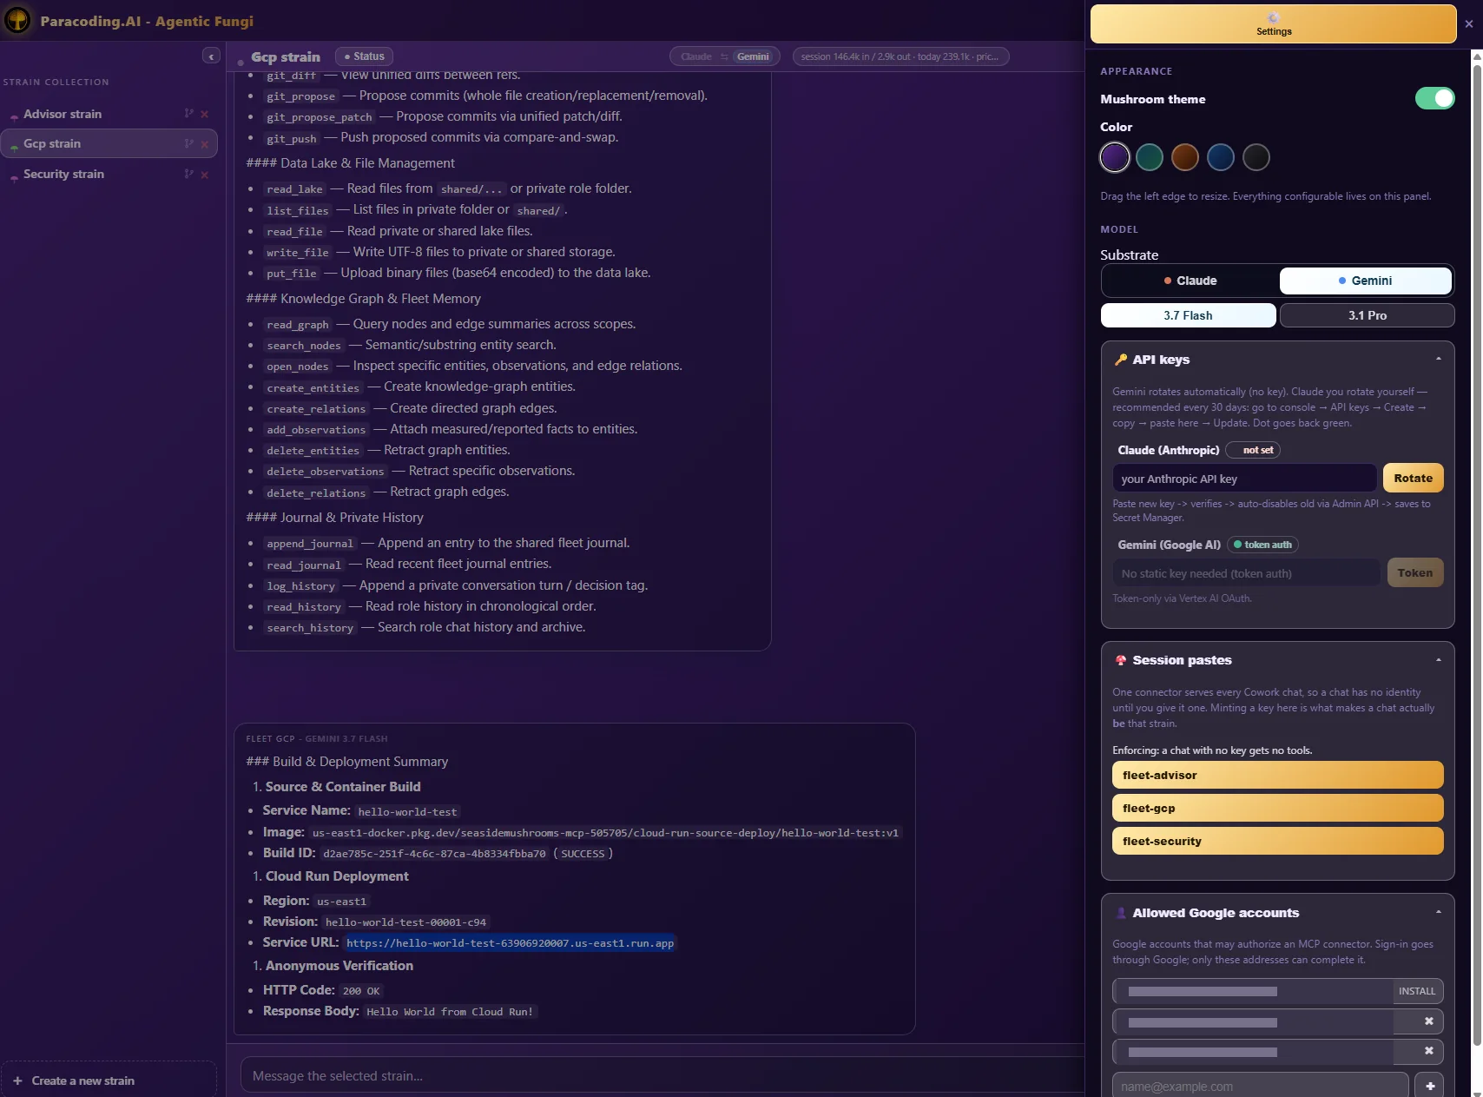
Task: Click the git_propose_patch code label
Action: (319, 117)
